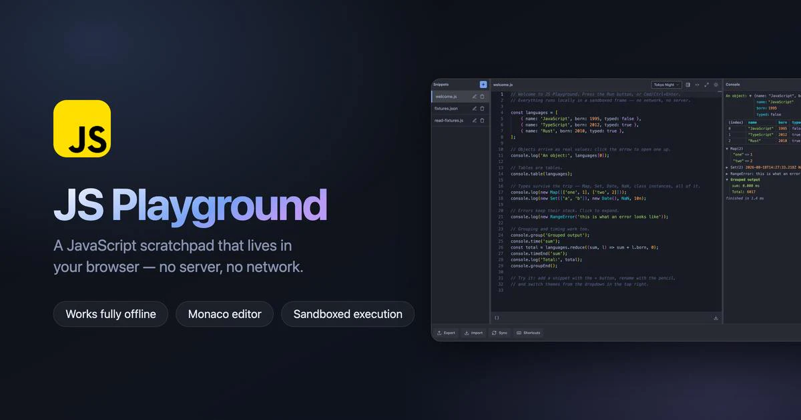Image resolution: width=801 pixels, height=420 pixels.
Task: Expand the Set(2) console entry
Action: [x=728, y=167]
